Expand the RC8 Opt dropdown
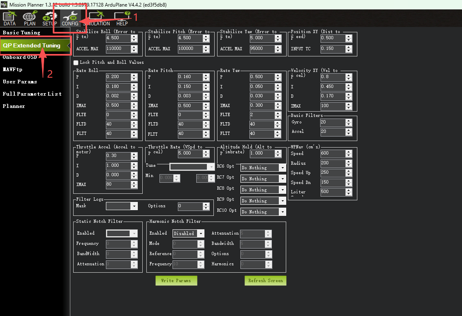The image size is (462, 316). [263, 190]
